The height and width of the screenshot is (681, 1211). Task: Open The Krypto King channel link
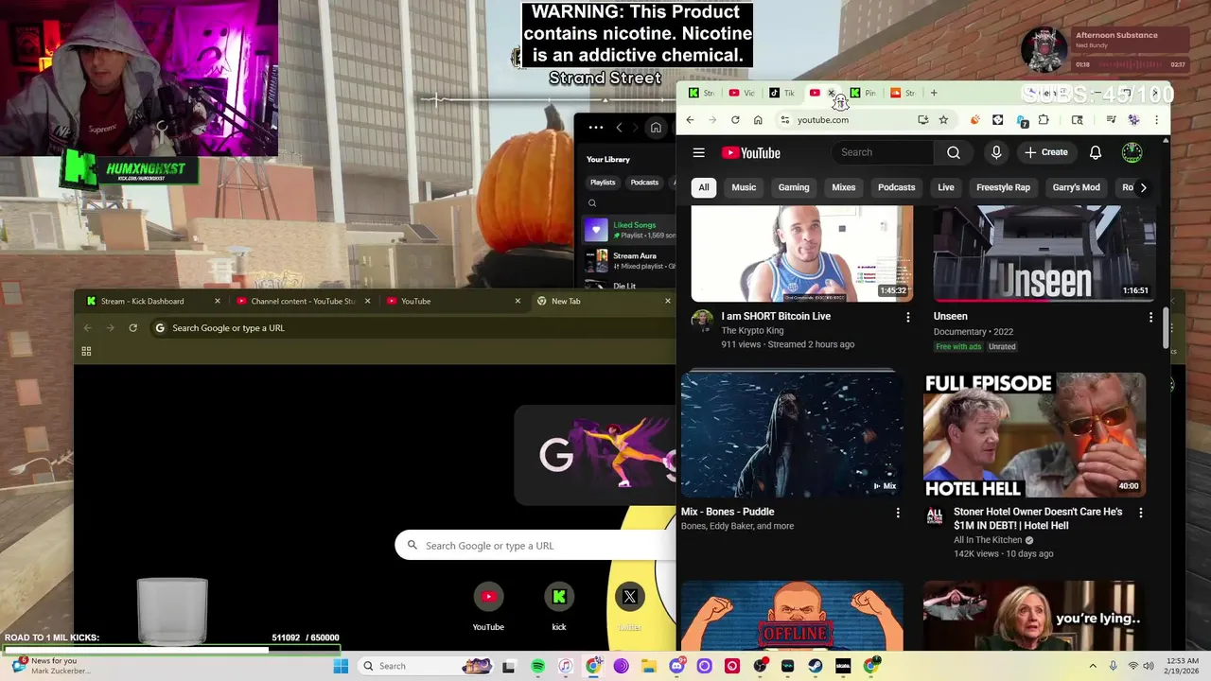click(x=752, y=330)
